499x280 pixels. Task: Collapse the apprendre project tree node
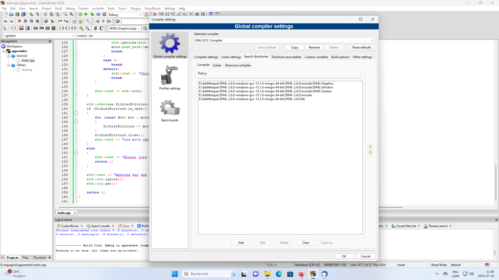click(x=4, y=51)
